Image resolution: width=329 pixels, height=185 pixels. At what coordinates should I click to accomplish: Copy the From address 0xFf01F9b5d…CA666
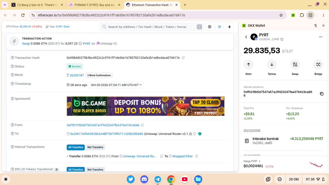[143, 125]
